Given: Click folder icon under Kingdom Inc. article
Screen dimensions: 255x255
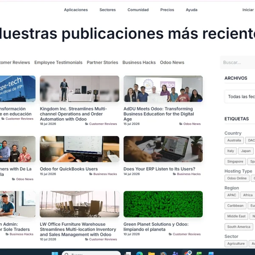Looking at the screenshot, I should click(x=87, y=124).
